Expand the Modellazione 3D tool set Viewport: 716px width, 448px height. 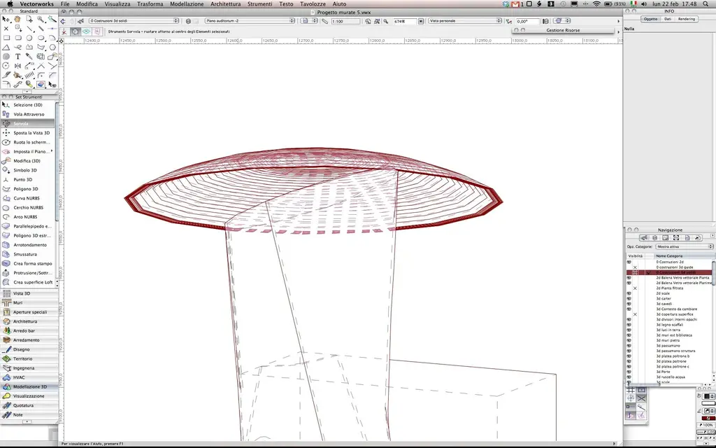point(29,386)
